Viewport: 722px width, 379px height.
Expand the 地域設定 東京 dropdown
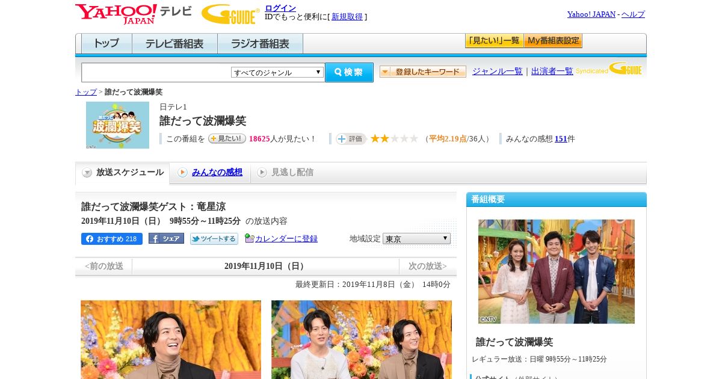416,238
